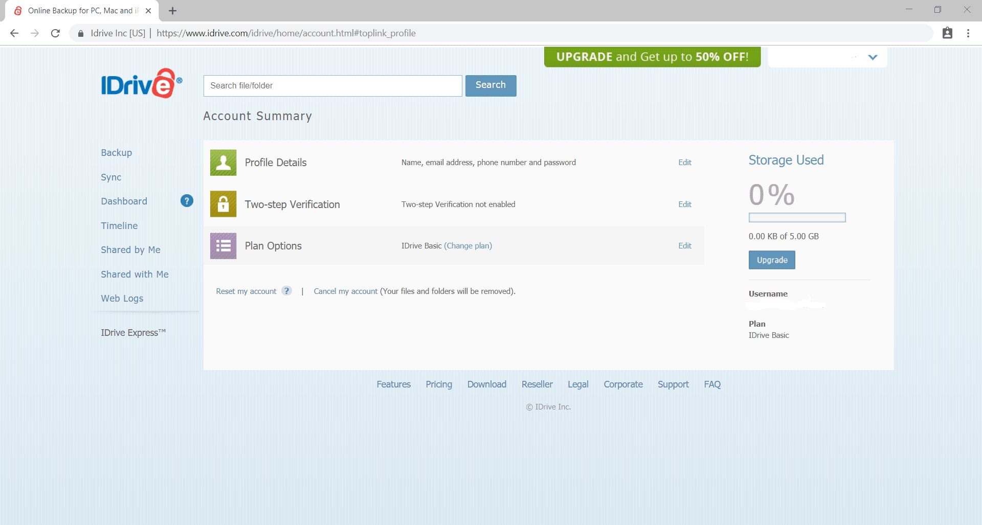Click 'Two-step Verification not enabled' text
Viewport: 982px width, 525px height.
pyautogui.click(x=458, y=204)
